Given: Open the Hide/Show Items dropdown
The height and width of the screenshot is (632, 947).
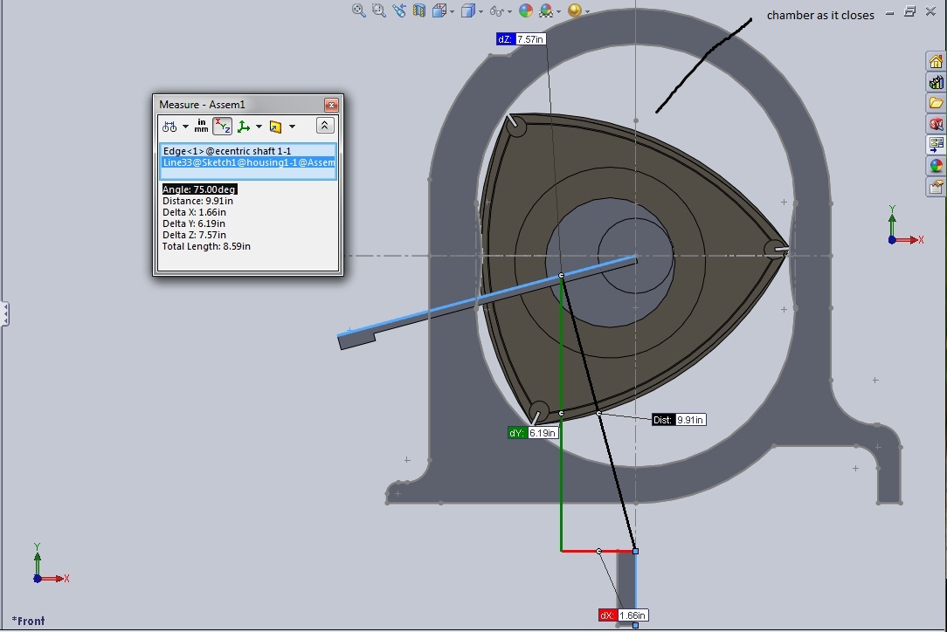Looking at the screenshot, I should (x=498, y=11).
